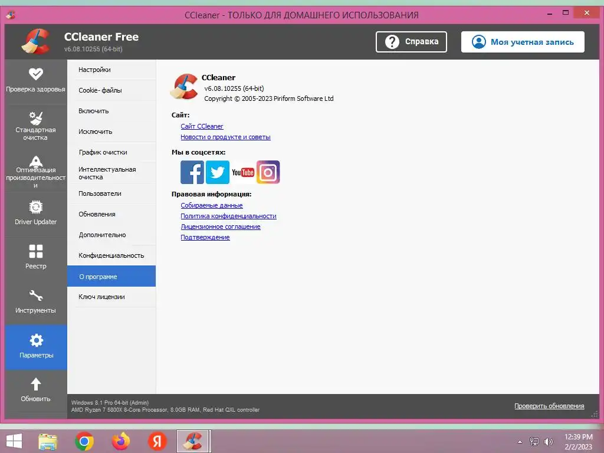Open the Настройки settings section
604x453 pixels.
point(111,70)
